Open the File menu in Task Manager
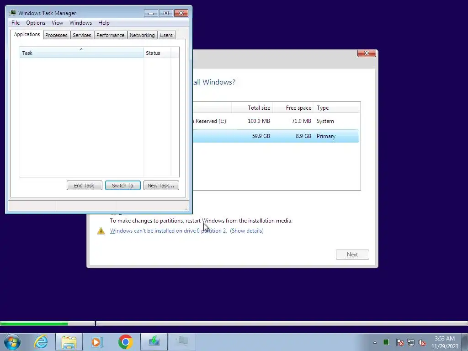 point(16,23)
